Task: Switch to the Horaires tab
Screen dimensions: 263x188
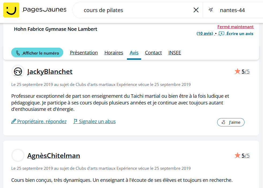Action: [114, 53]
